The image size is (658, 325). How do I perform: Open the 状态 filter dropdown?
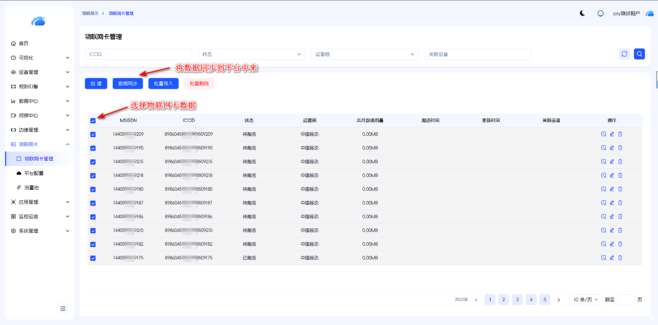click(x=252, y=54)
